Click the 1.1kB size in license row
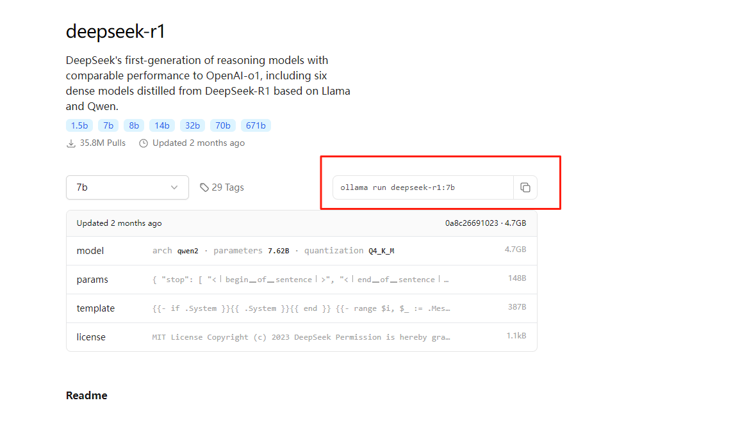Image resolution: width=740 pixels, height=428 pixels. [516, 336]
